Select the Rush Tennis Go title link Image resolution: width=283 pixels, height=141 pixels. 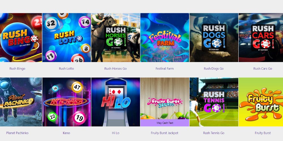[x=214, y=133]
